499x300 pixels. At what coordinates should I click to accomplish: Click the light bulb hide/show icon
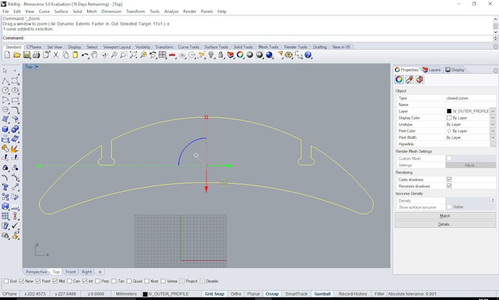(211, 55)
